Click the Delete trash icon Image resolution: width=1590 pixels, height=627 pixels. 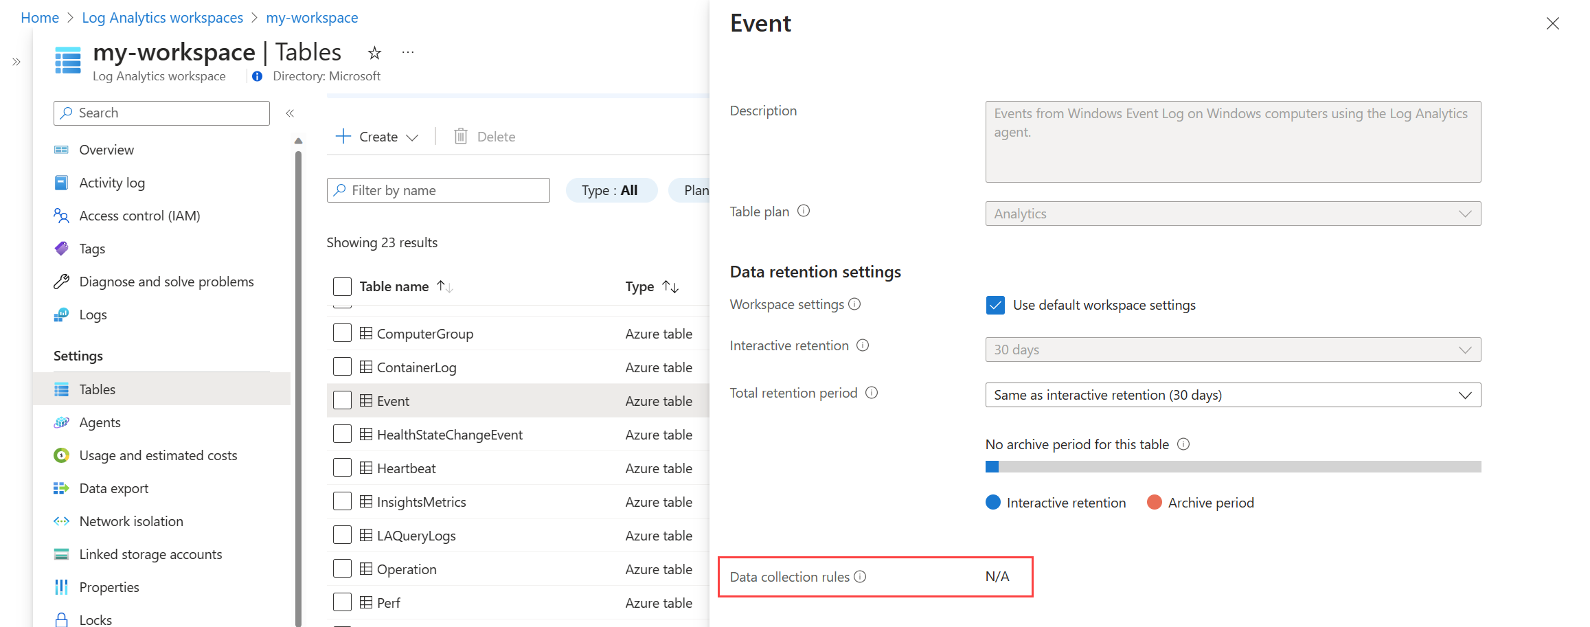461,137
